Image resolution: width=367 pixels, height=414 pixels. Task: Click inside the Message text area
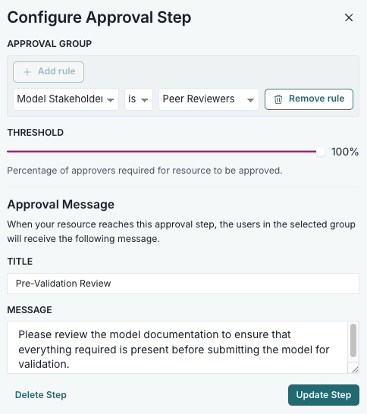(177, 347)
